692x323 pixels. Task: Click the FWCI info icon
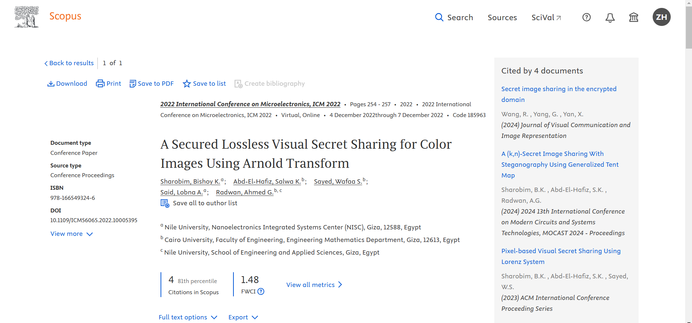point(261,292)
